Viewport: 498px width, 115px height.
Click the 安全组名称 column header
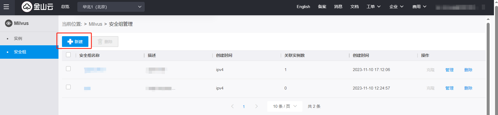tap(89, 55)
